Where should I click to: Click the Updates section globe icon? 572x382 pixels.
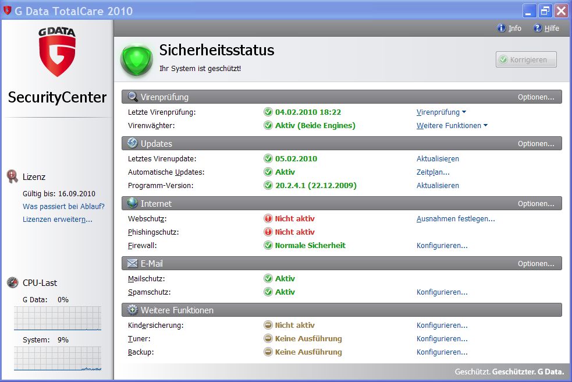[x=133, y=144]
